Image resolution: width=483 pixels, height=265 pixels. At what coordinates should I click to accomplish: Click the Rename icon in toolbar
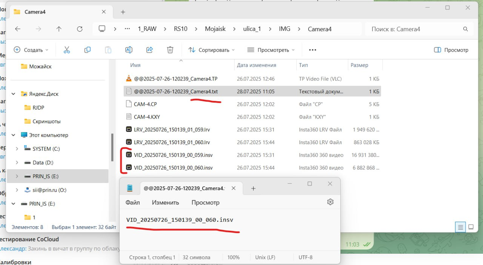tap(129, 50)
